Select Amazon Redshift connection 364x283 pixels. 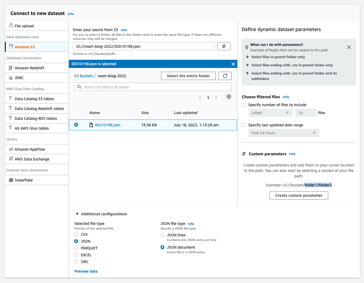37,68
